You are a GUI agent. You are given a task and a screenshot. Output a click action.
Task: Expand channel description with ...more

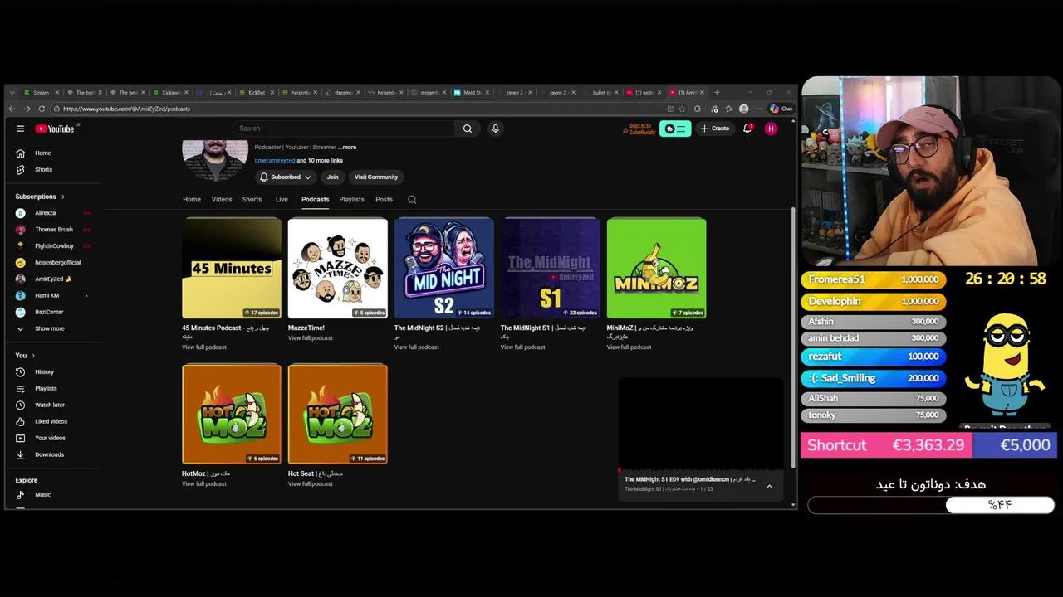pos(347,147)
